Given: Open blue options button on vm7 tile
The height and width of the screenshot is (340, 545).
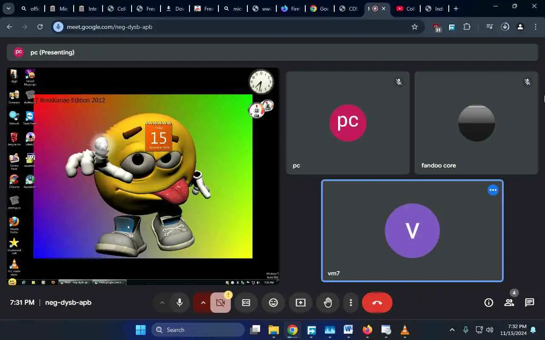Looking at the screenshot, I should click(493, 190).
